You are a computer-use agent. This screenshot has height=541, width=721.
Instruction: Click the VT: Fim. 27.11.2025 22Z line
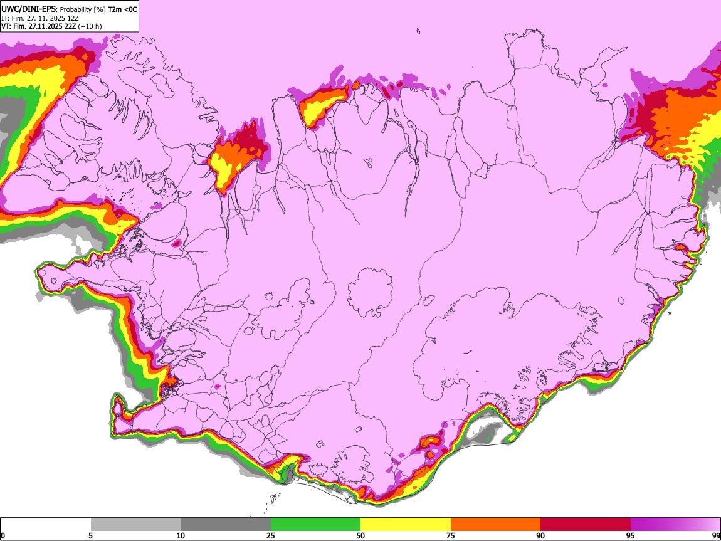coord(51,26)
